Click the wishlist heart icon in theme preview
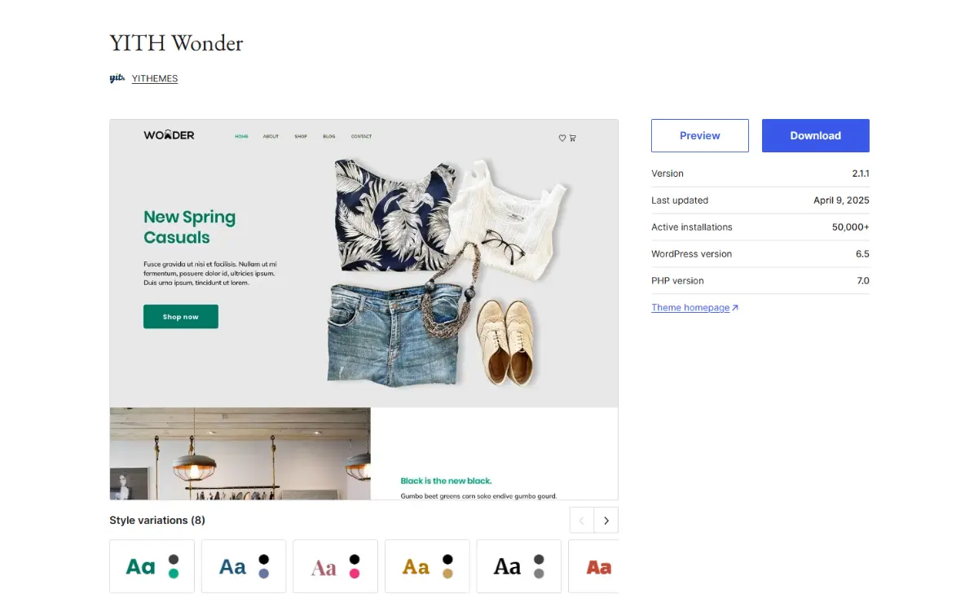The width and height of the screenshot is (978, 611). point(562,138)
